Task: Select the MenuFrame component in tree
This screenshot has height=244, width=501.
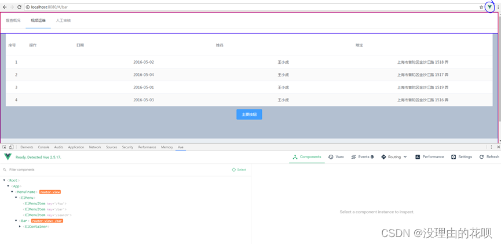Action: (26, 192)
